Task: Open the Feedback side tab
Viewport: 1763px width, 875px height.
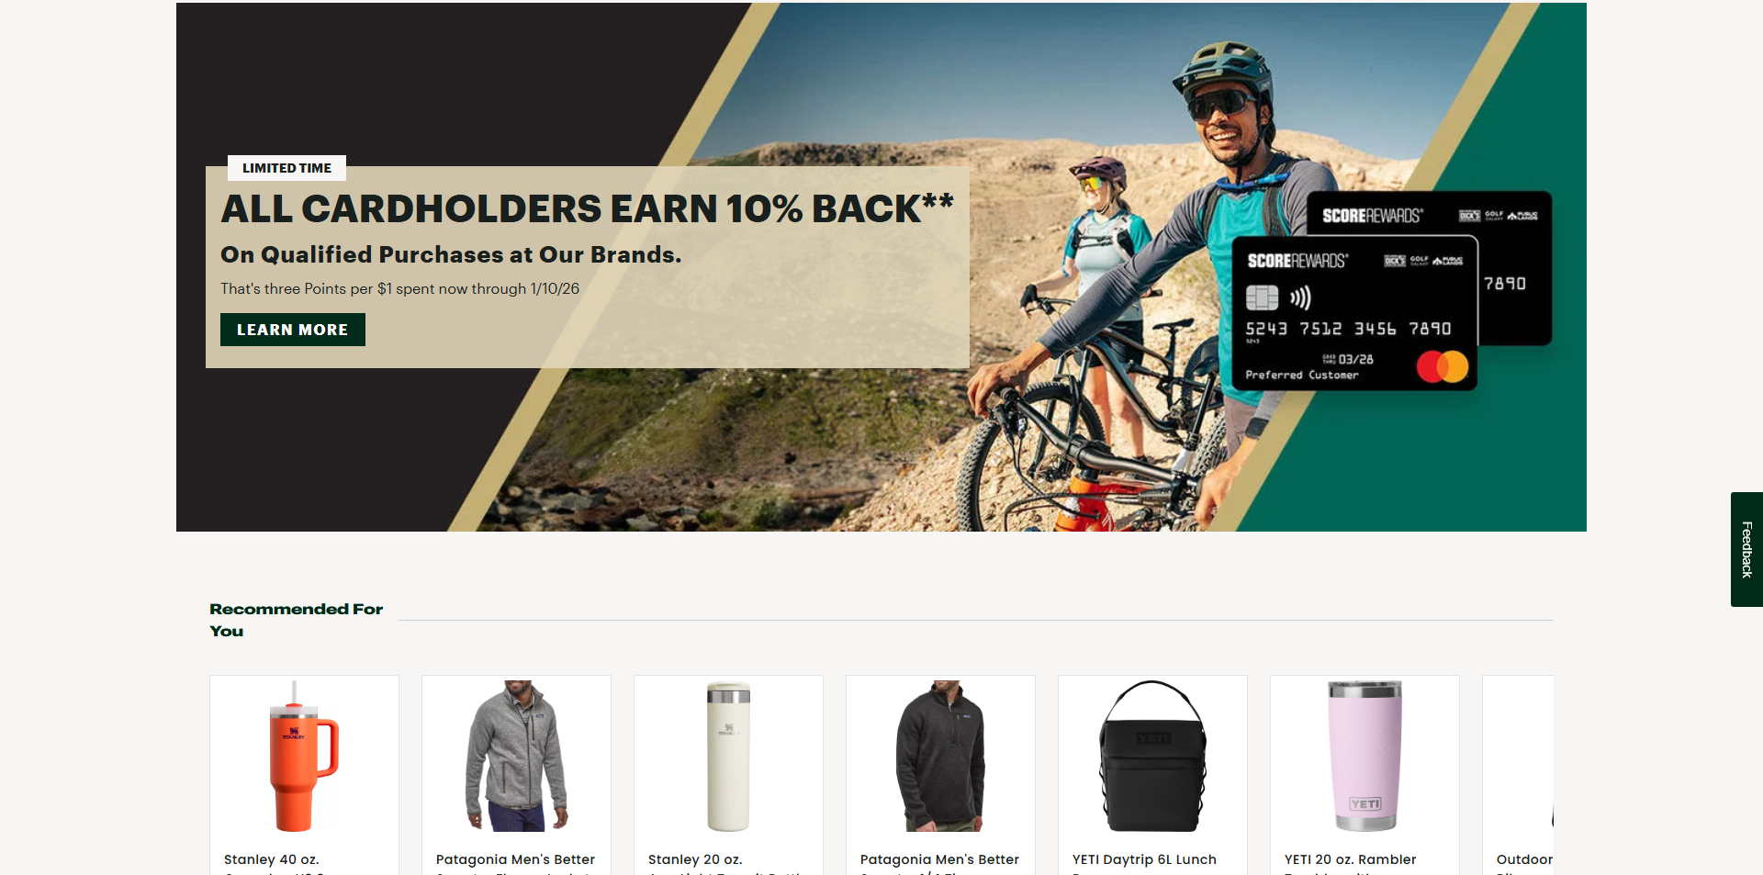Action: (1746, 549)
